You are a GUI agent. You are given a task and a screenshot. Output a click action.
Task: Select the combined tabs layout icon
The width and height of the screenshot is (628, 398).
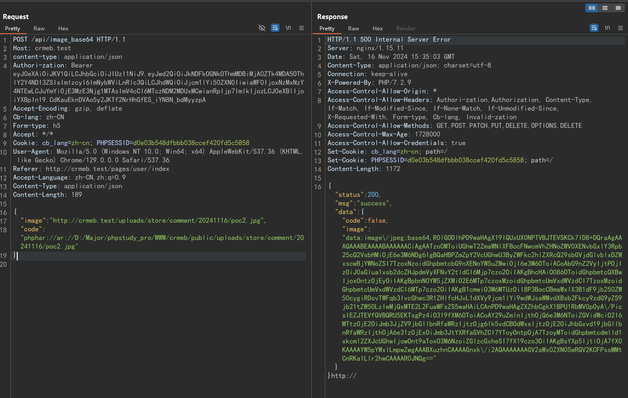point(618,8)
